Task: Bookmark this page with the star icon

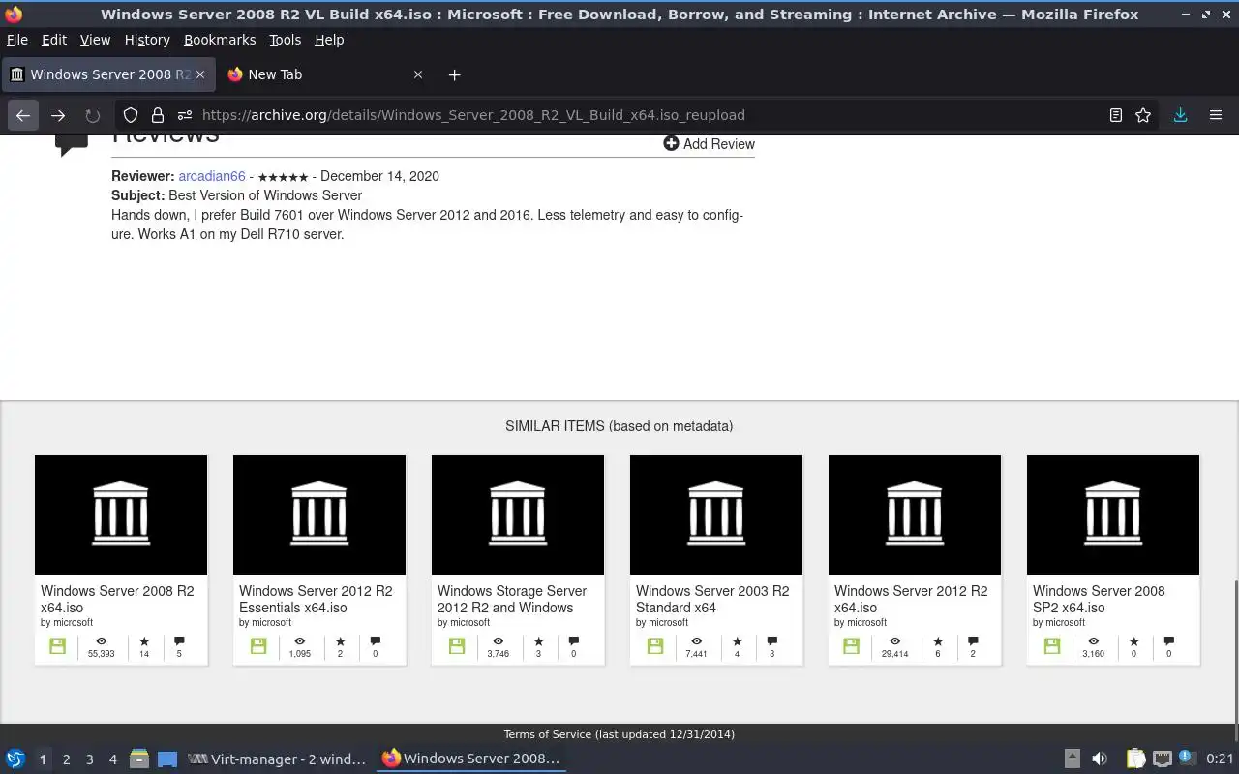Action: pos(1143,115)
